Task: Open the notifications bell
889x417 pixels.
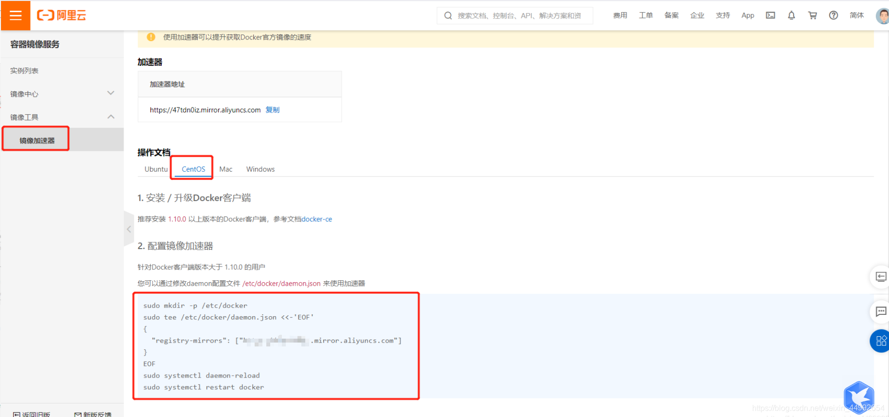Action: (791, 16)
